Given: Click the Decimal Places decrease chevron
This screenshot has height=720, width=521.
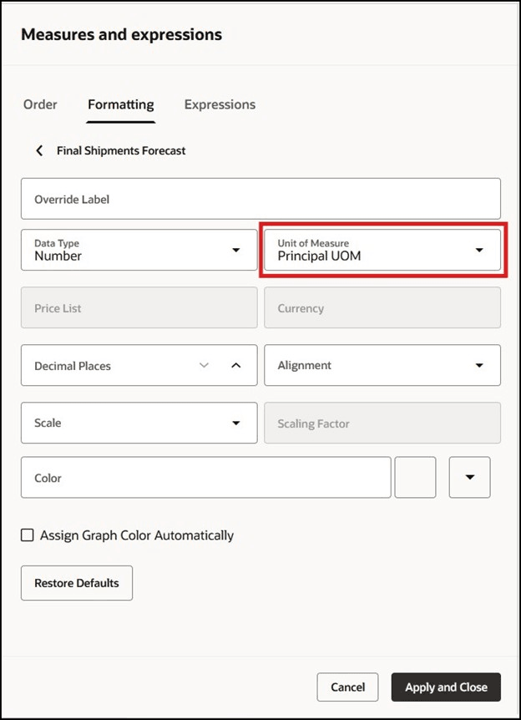Looking at the screenshot, I should (x=204, y=365).
